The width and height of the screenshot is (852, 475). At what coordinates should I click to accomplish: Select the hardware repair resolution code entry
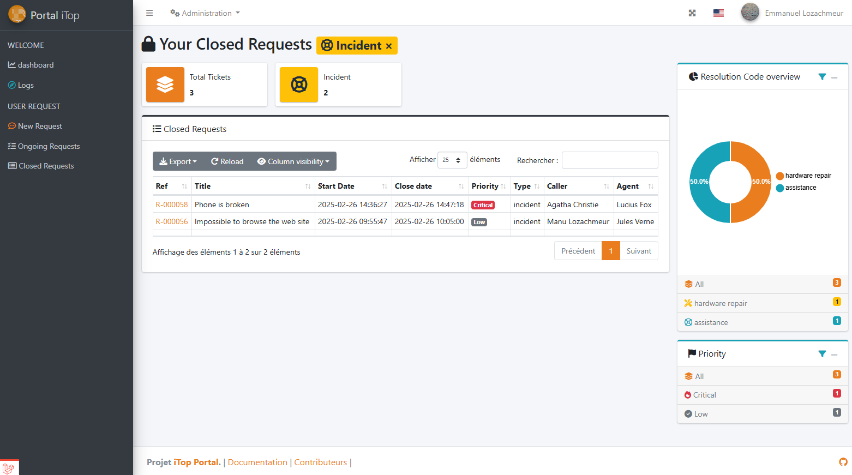tap(720, 303)
